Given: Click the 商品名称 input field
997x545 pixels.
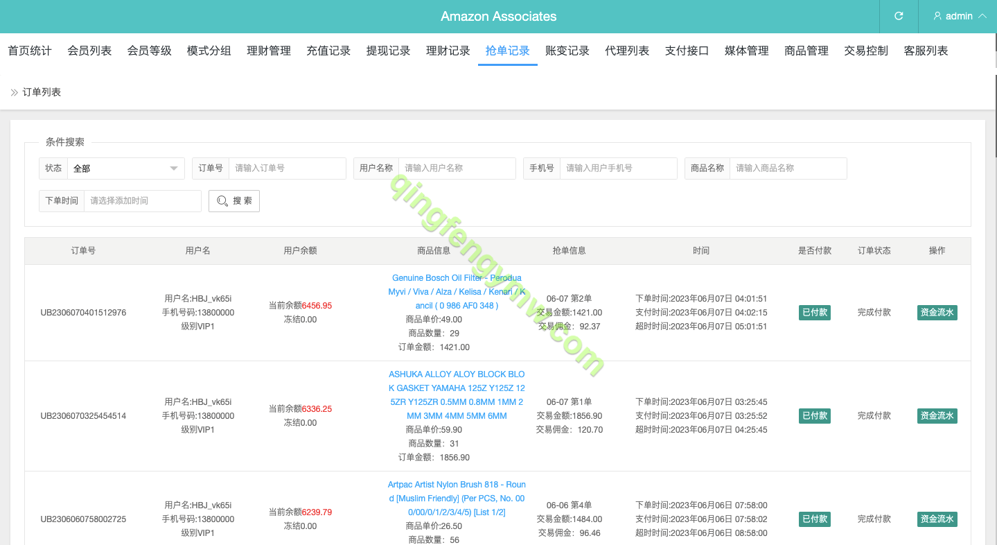Looking at the screenshot, I should point(788,168).
